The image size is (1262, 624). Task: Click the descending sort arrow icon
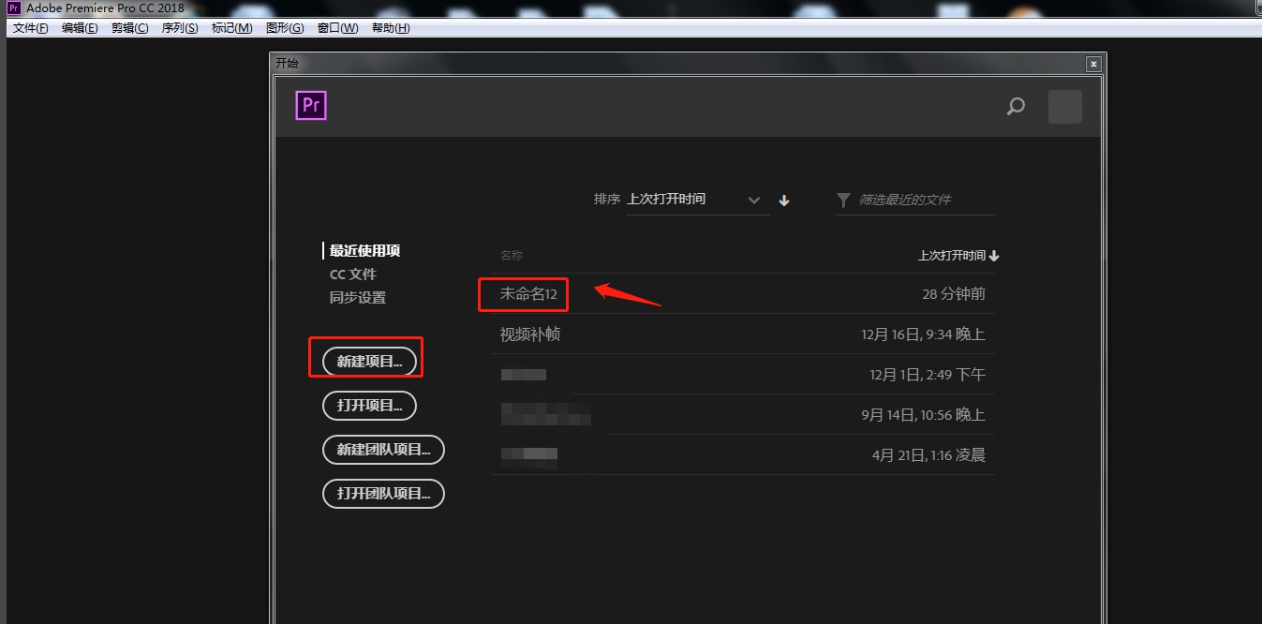[783, 201]
